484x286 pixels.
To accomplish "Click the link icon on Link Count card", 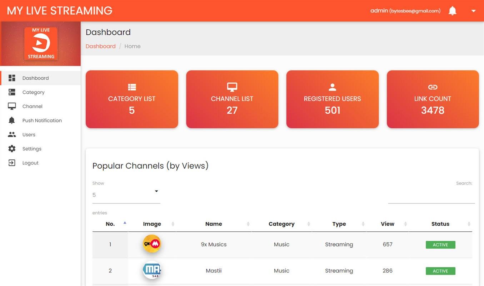I will tap(433, 87).
